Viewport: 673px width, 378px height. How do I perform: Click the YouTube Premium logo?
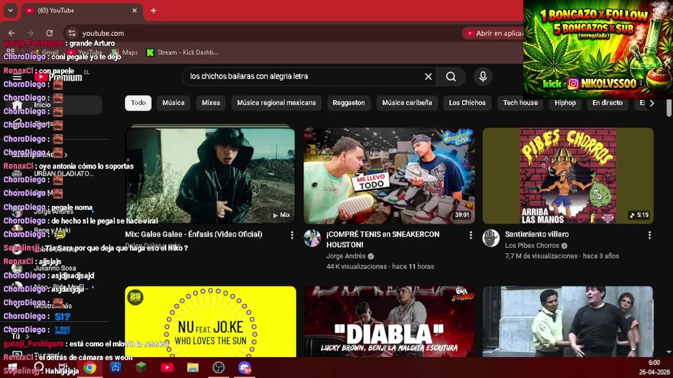pyautogui.click(x=58, y=77)
